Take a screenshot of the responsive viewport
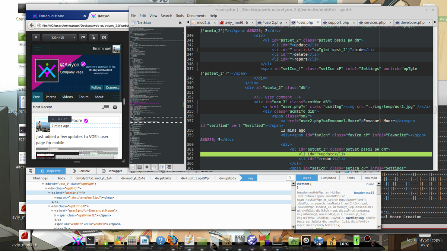This screenshot has height=251, width=447. coord(104,37)
